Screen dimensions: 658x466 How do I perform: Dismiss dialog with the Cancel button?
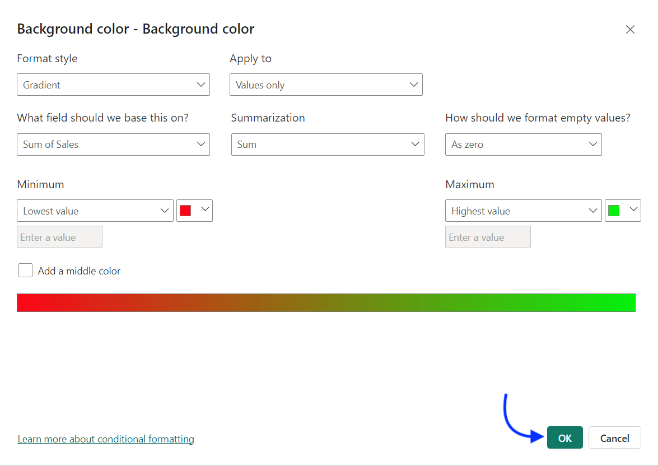pyautogui.click(x=614, y=437)
